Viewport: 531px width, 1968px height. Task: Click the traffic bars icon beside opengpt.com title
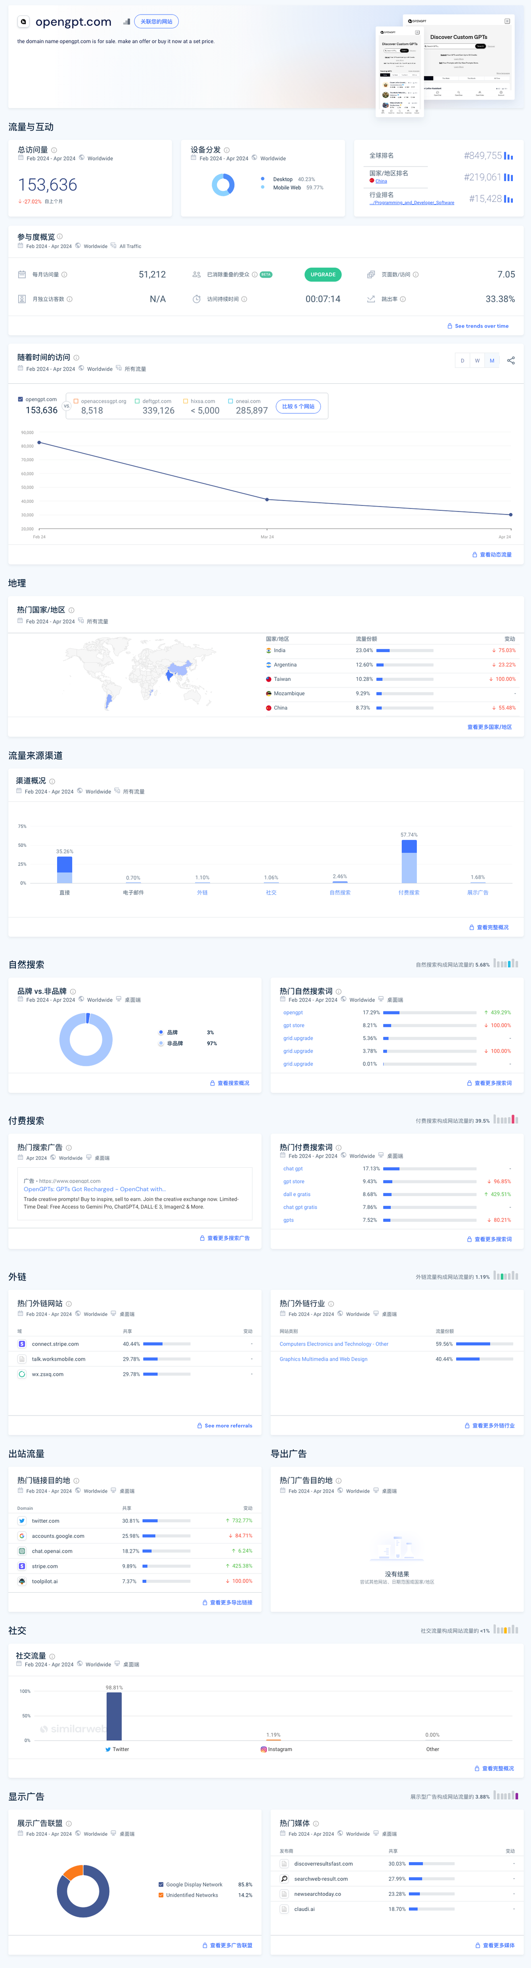point(126,21)
